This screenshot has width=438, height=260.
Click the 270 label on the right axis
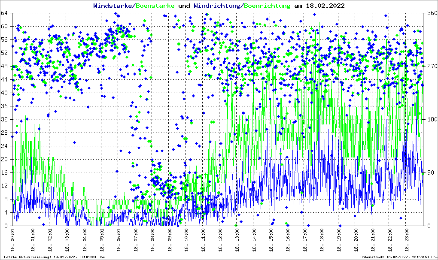431,66
